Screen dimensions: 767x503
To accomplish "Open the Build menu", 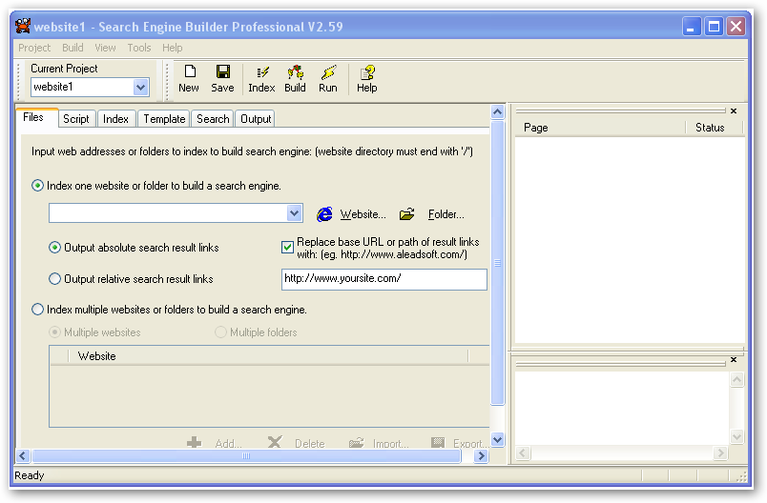I will tap(73, 48).
